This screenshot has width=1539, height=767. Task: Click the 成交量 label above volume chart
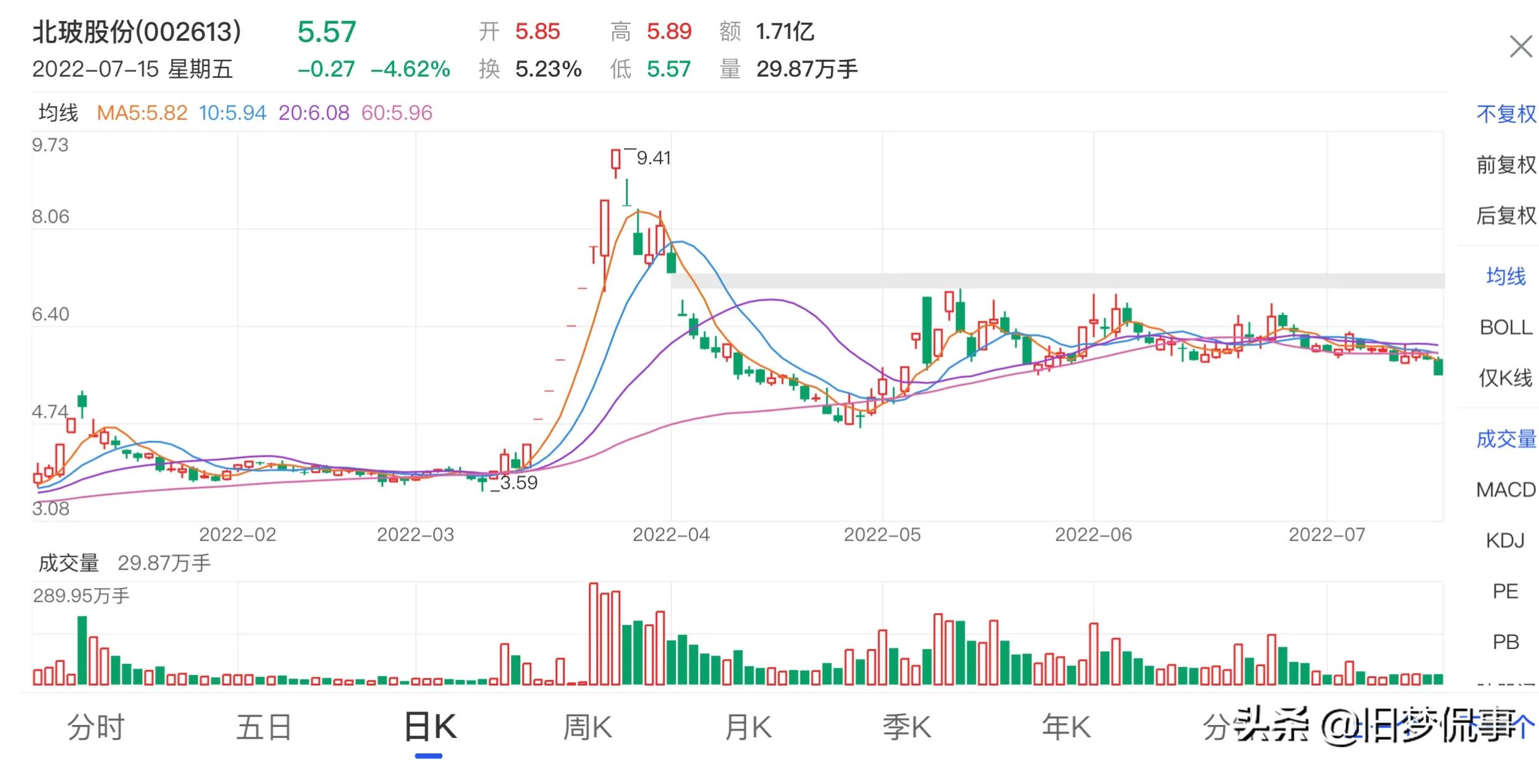point(69,563)
